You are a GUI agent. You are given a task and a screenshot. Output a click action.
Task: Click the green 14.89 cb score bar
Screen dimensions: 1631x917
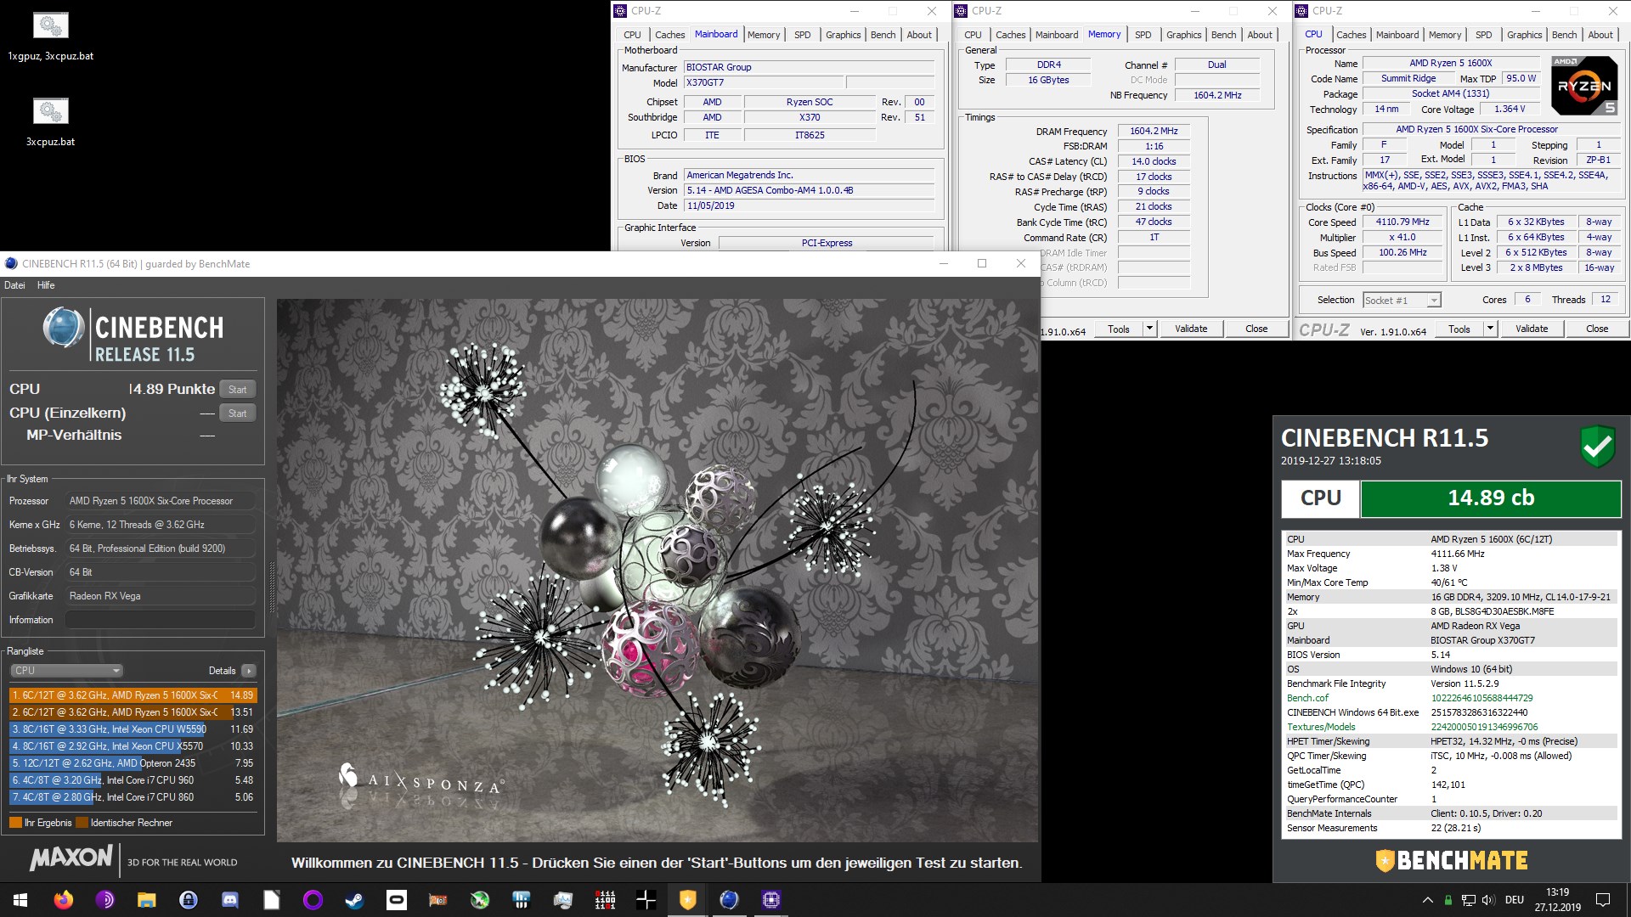point(1491,498)
